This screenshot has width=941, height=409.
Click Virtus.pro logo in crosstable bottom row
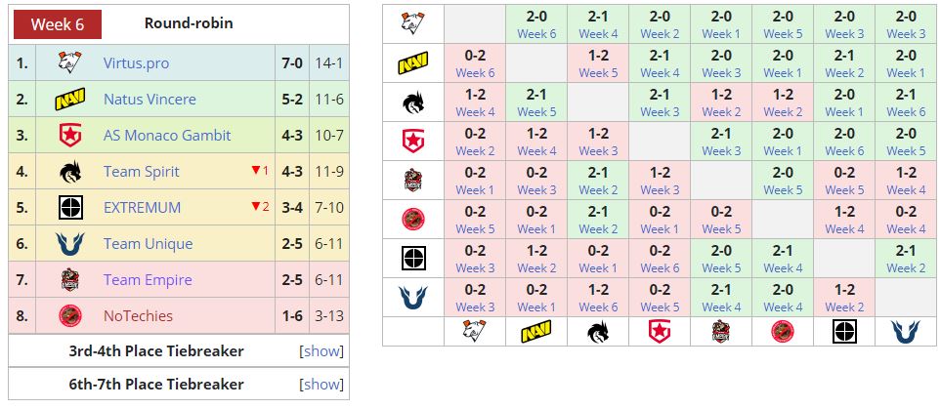(x=475, y=332)
